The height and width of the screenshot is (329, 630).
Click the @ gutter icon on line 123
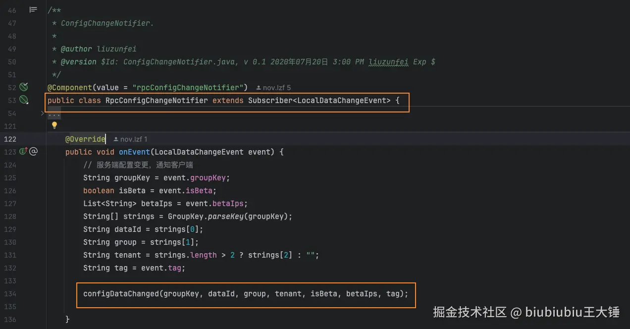(x=33, y=152)
